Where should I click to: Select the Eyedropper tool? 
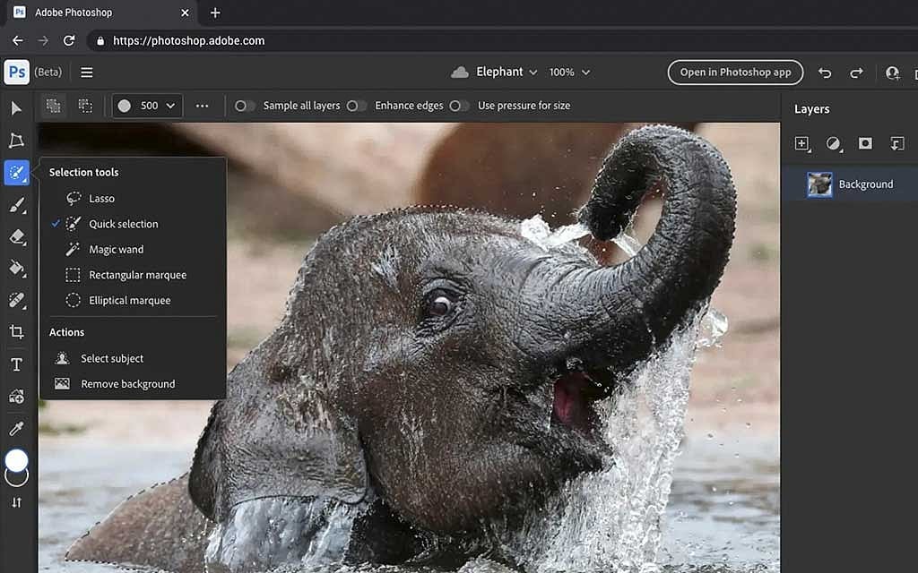click(16, 429)
